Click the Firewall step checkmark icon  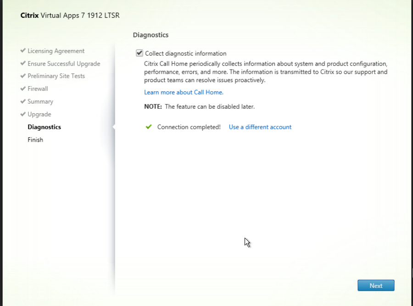click(x=23, y=89)
